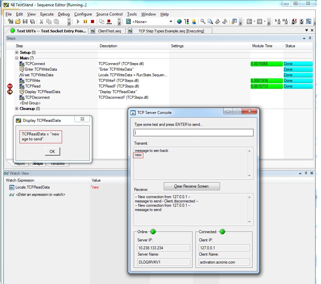Click Clear Receive Screen button
This screenshot has width=321, height=284.
[192, 186]
